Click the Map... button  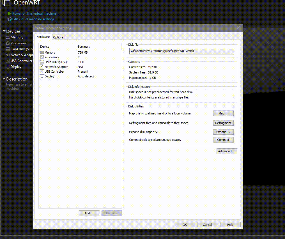tap(223, 113)
